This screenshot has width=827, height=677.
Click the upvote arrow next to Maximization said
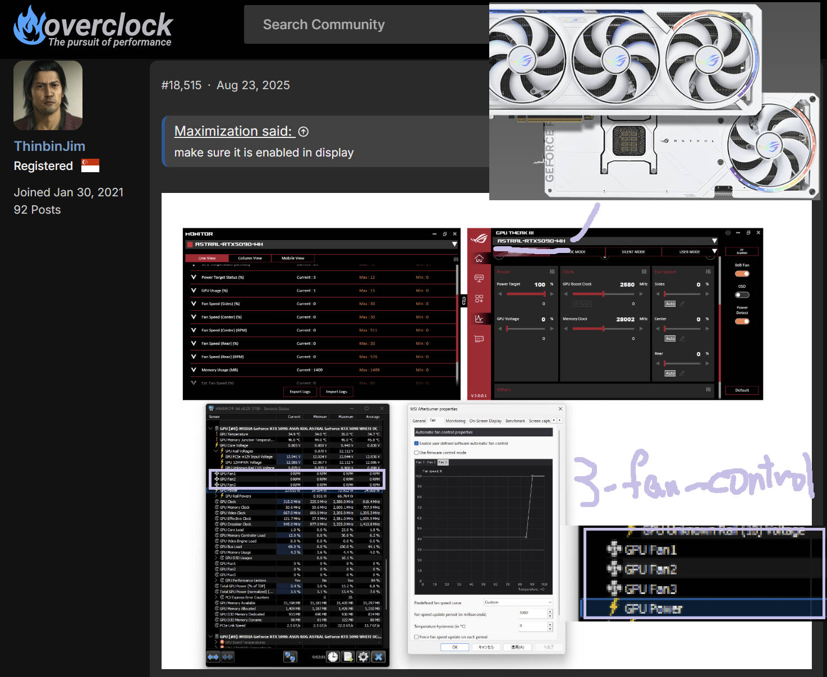(x=304, y=132)
